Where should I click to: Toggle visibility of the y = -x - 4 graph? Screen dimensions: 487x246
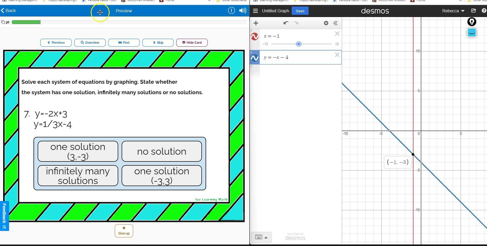(254, 58)
